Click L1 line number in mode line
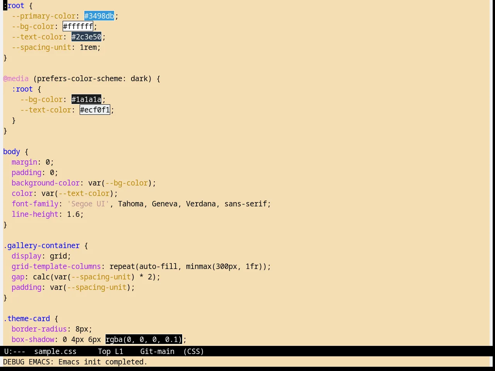This screenshot has height=371, width=495. (x=119, y=351)
